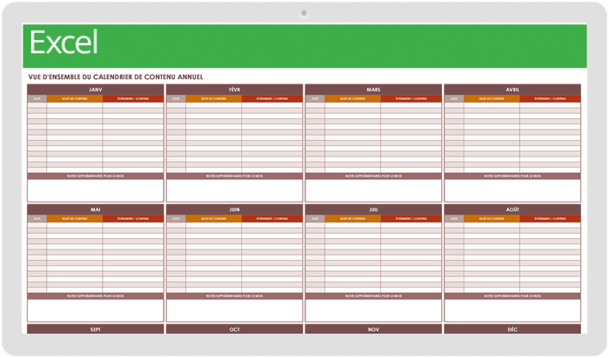
Task: Click 'ÉVÉNEMENT / CONTENU' header under JUIN
Action: pos(272,219)
